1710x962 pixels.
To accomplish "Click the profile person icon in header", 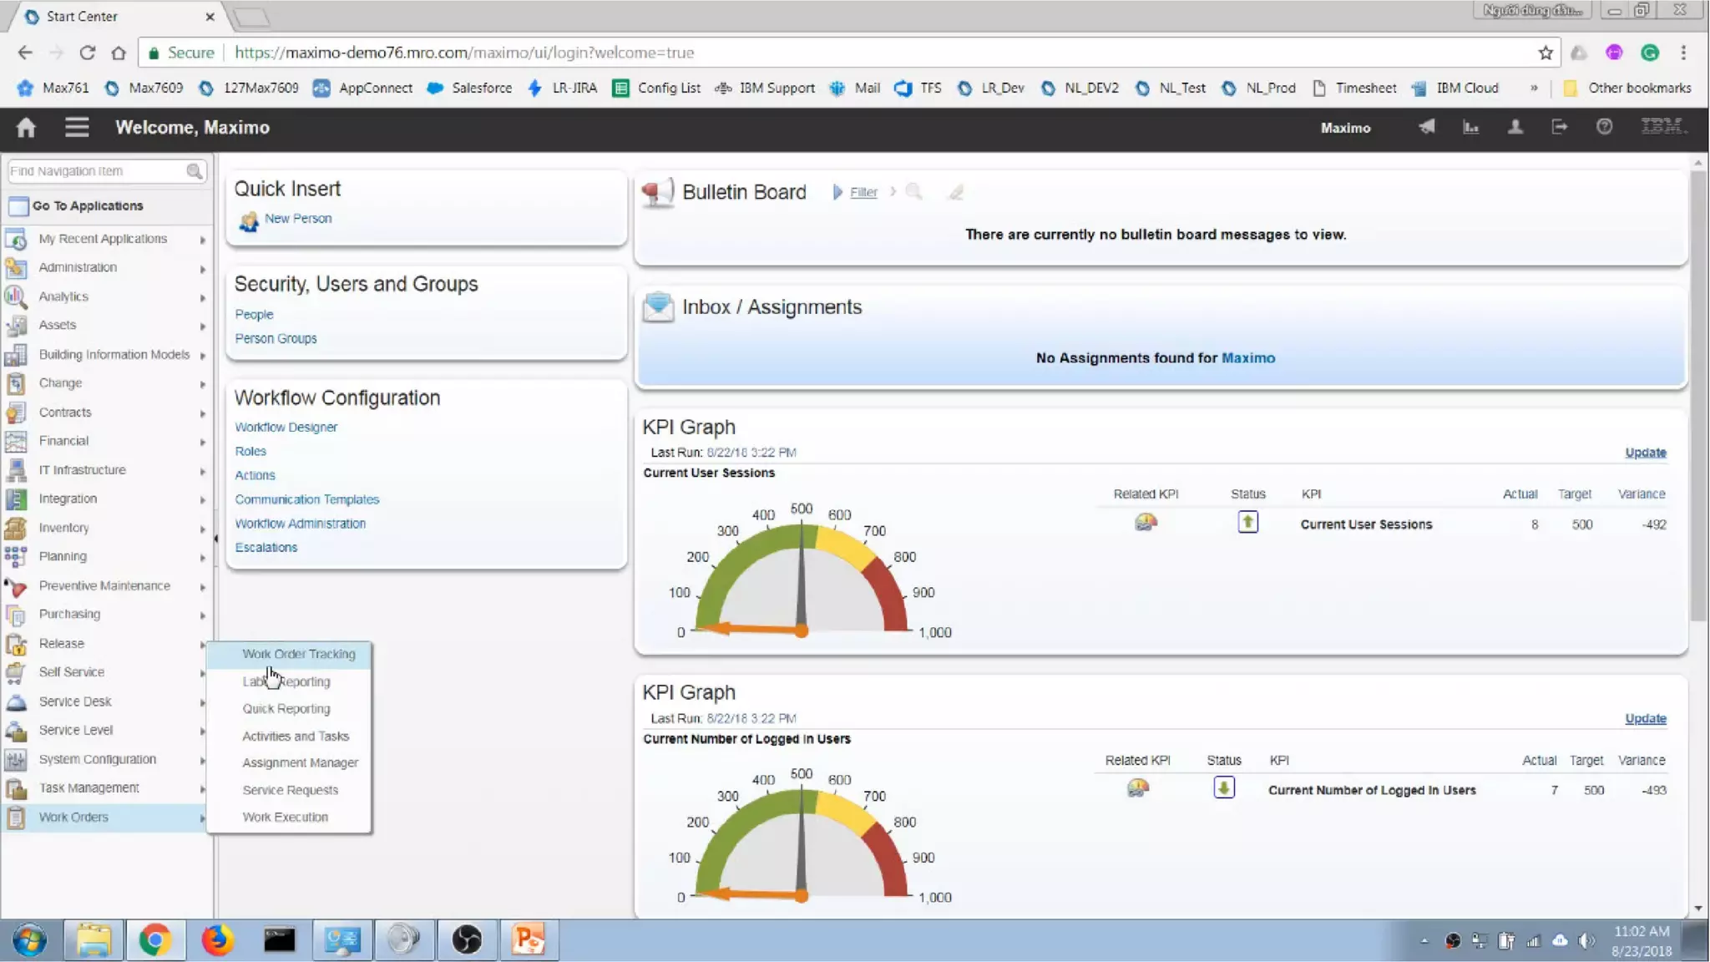I will pos(1515,127).
